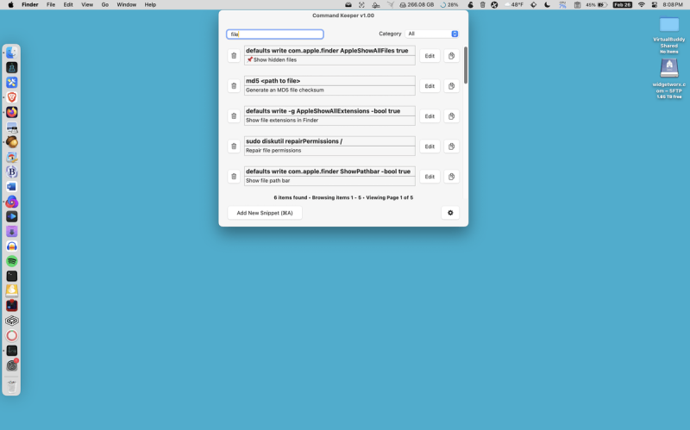Click the snippet list vertical scrollbar
This screenshot has width=690, height=430.
click(465, 65)
